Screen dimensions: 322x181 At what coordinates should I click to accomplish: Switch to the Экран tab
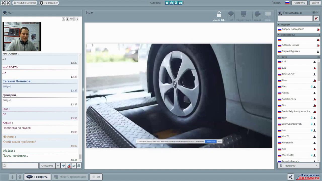[x=268, y=16]
